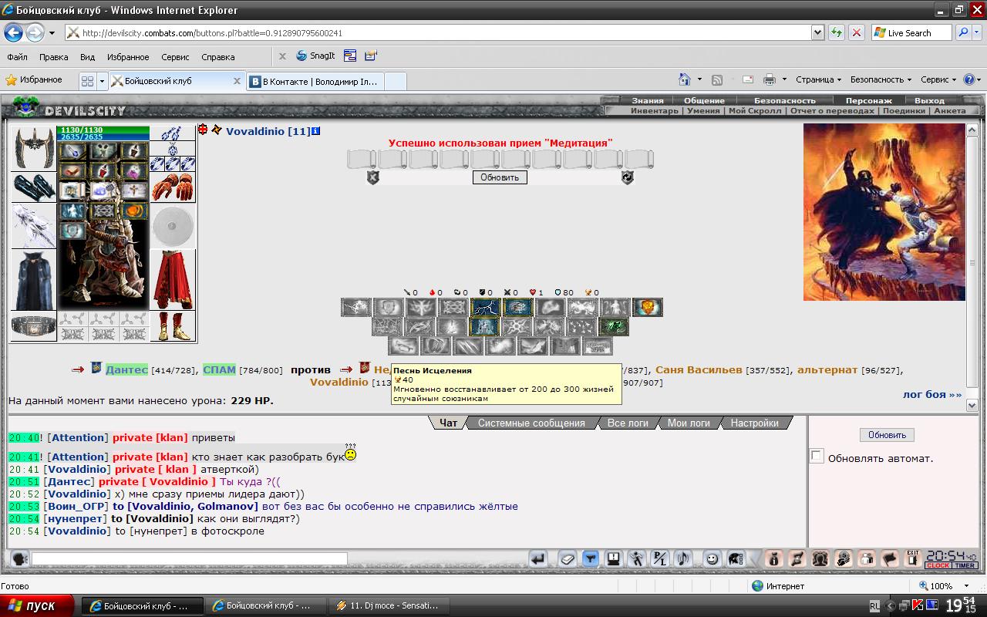Use the green glowing combat skill
The width and height of the screenshot is (987, 617).
(x=614, y=327)
